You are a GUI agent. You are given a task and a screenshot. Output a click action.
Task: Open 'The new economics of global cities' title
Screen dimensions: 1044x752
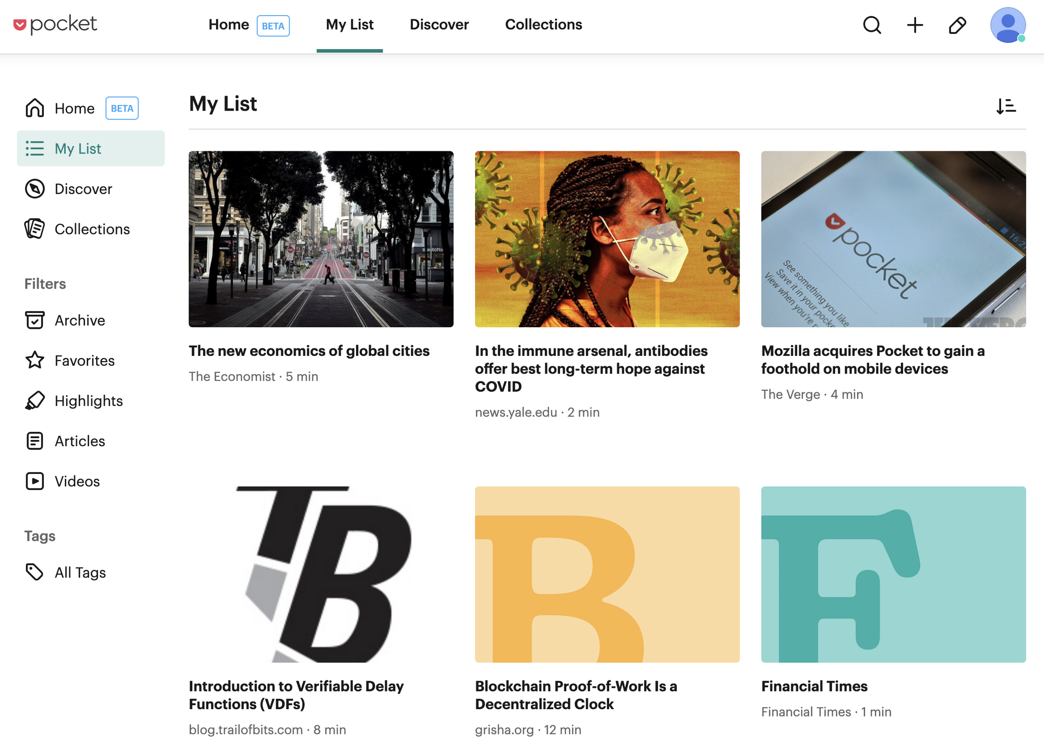309,351
